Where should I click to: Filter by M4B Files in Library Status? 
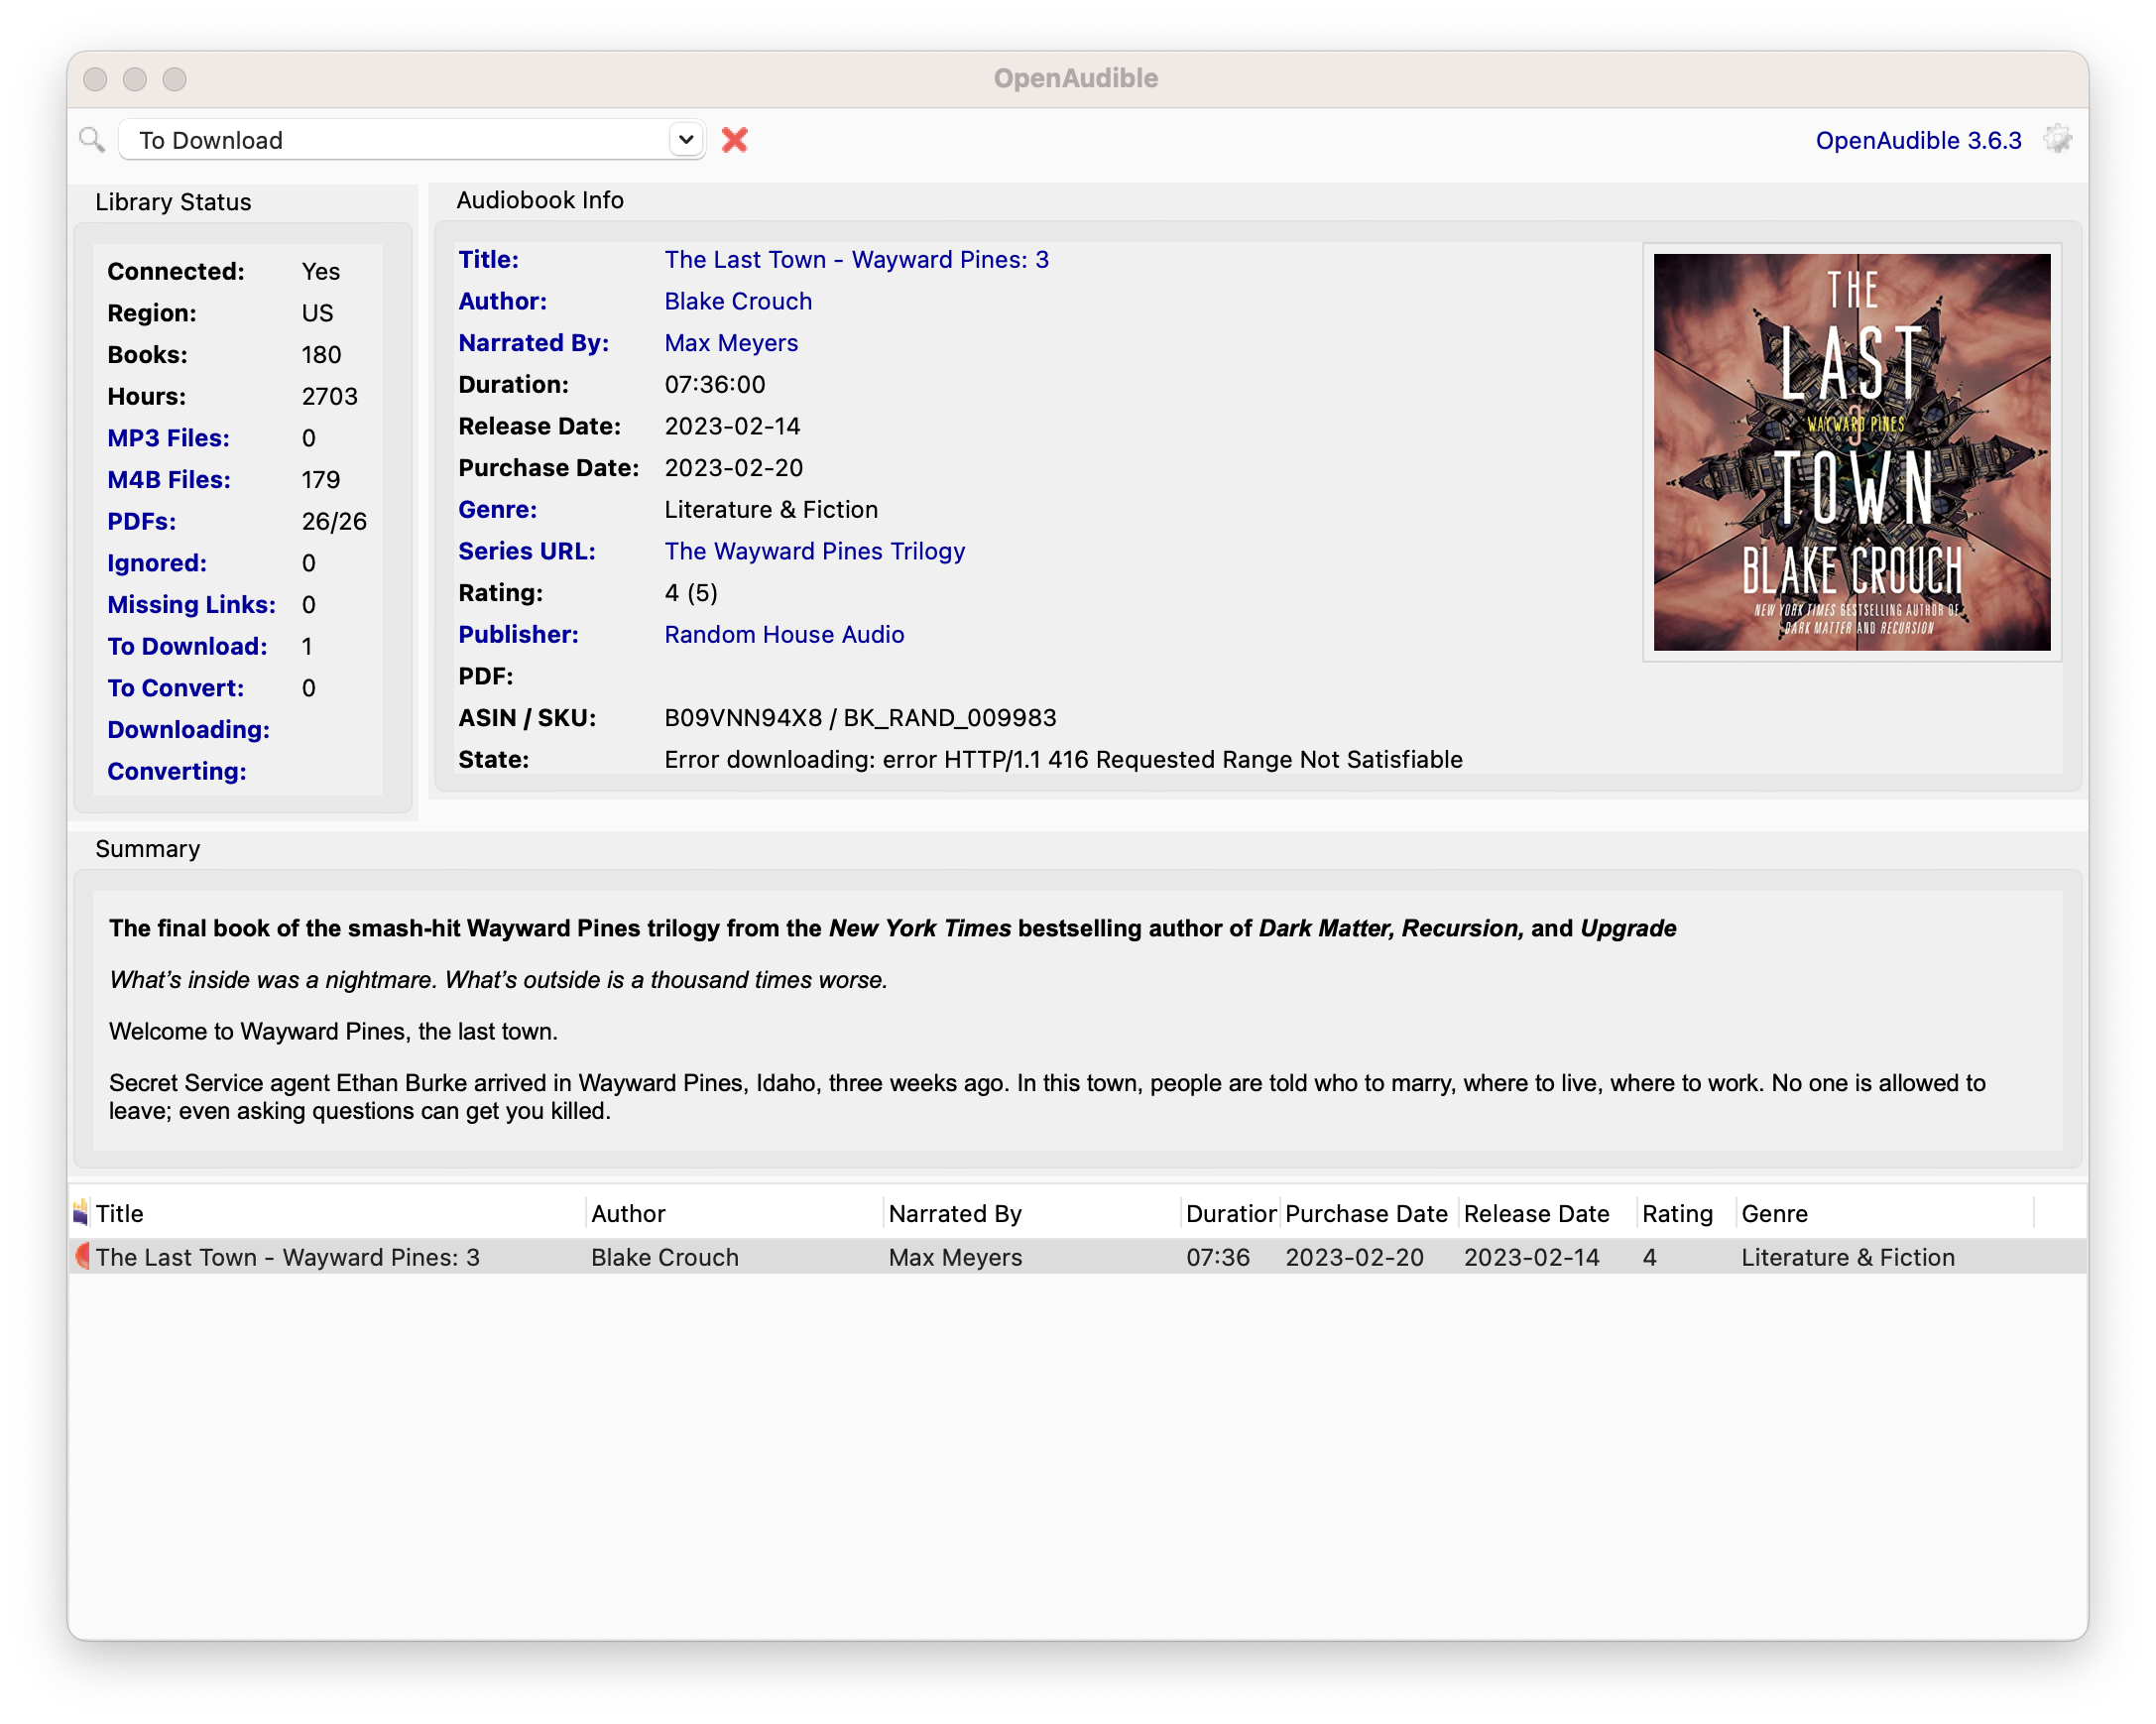(x=168, y=479)
